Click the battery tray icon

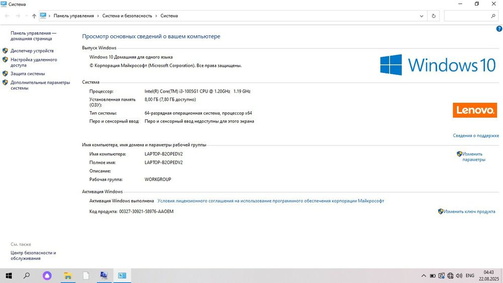coord(433,275)
